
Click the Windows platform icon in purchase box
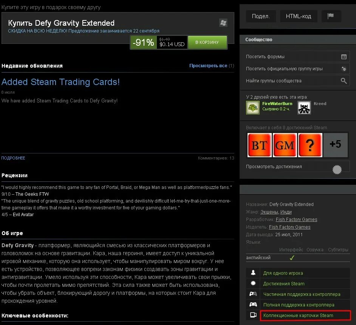point(223,23)
